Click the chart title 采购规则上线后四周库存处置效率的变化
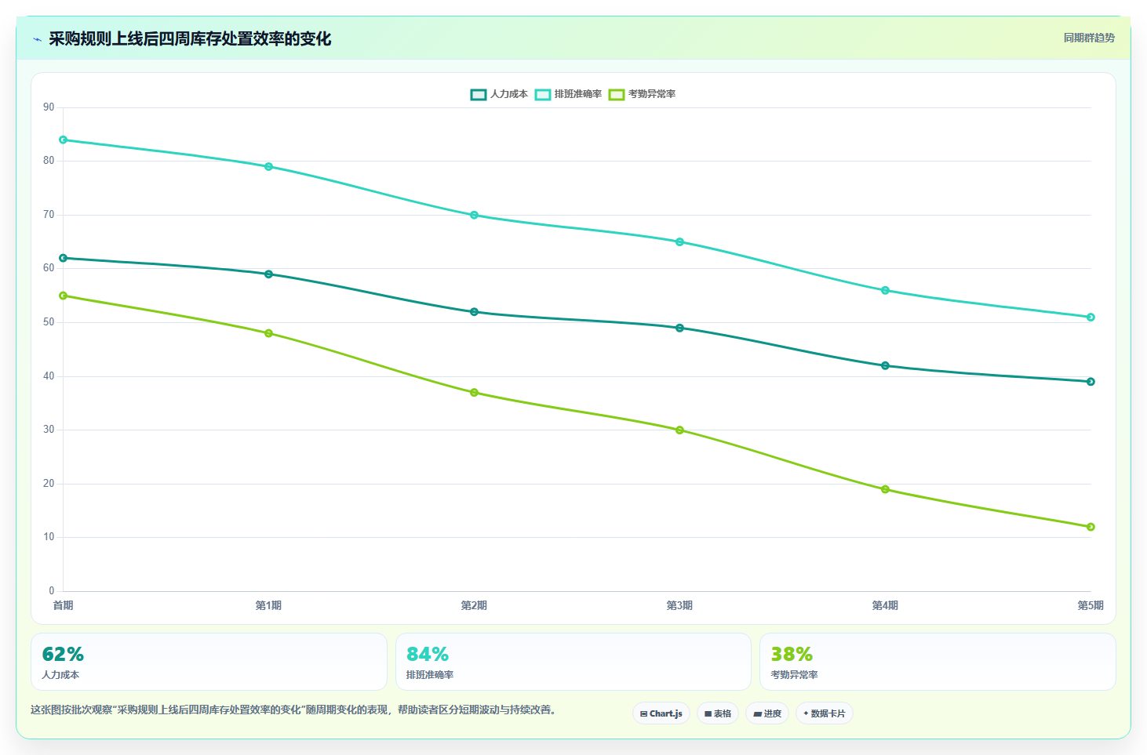 190,38
